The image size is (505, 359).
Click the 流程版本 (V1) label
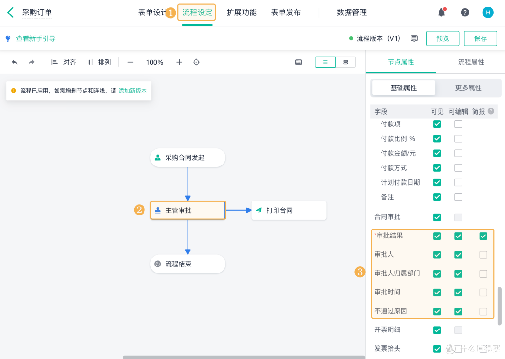coord(378,38)
